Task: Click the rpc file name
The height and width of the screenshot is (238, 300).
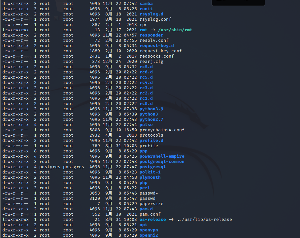Action: [x=144, y=25]
